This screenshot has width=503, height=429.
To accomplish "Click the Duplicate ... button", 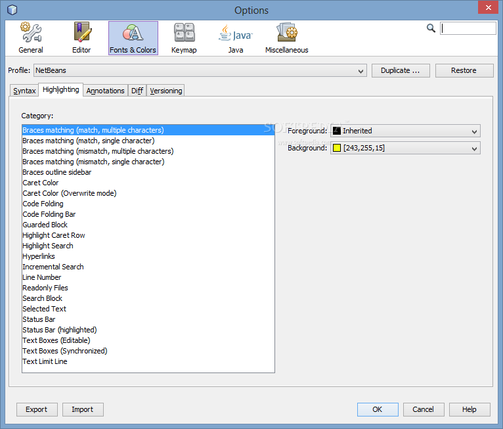I will click(x=401, y=70).
